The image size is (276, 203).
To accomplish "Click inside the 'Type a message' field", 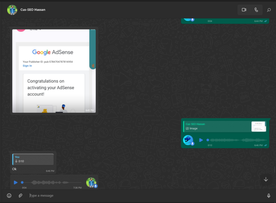I will (144, 195).
